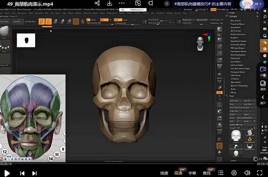
Task: Click the Make PolyMesh3D button
Action: 244,118
